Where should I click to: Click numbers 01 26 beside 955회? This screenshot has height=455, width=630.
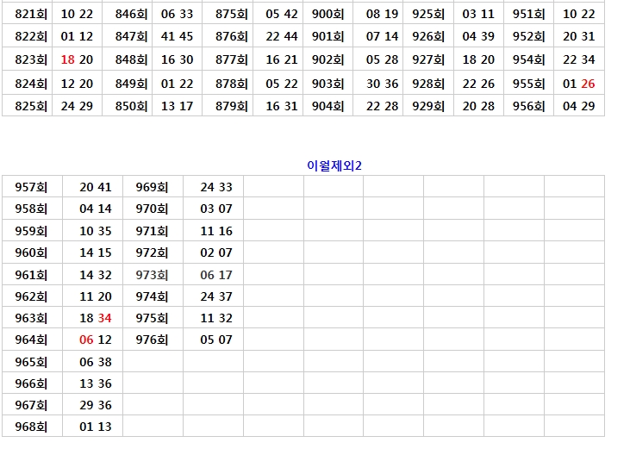click(578, 84)
